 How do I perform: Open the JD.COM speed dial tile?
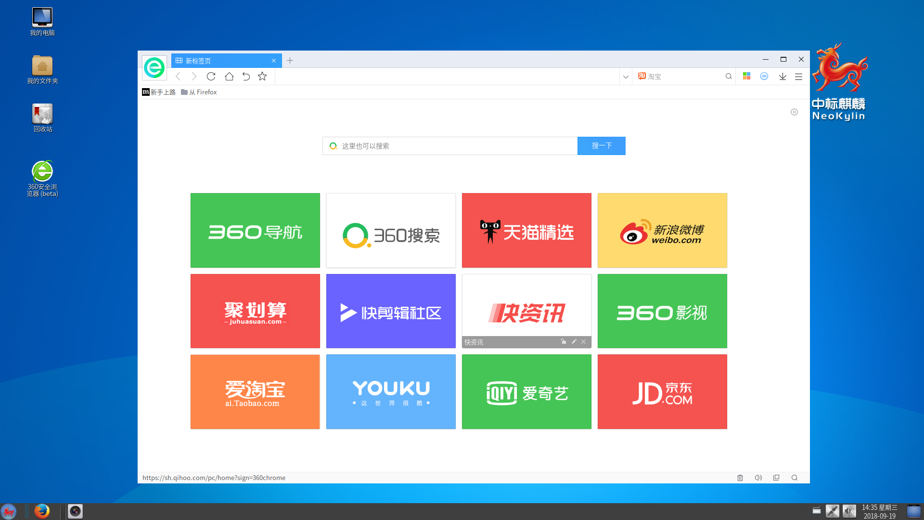[x=662, y=391]
